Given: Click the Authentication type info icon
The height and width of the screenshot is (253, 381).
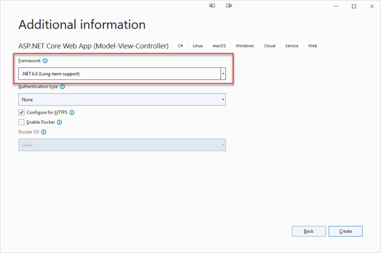Looking at the screenshot, I should tap(63, 87).
